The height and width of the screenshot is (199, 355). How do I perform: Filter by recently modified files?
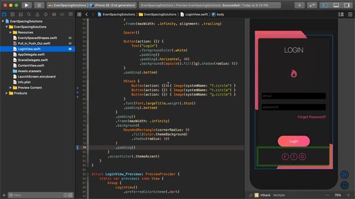tap(65, 195)
